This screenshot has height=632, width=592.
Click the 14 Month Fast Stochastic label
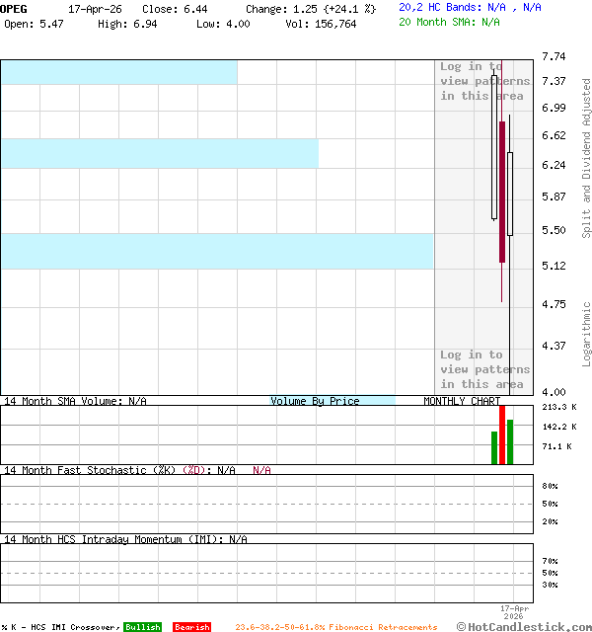[89, 470]
